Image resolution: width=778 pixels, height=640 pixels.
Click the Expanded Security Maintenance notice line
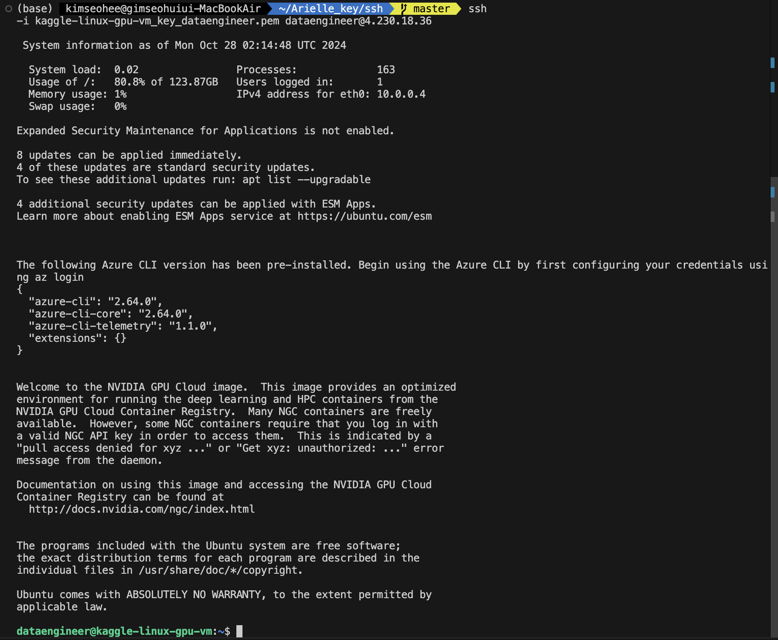[x=205, y=131]
